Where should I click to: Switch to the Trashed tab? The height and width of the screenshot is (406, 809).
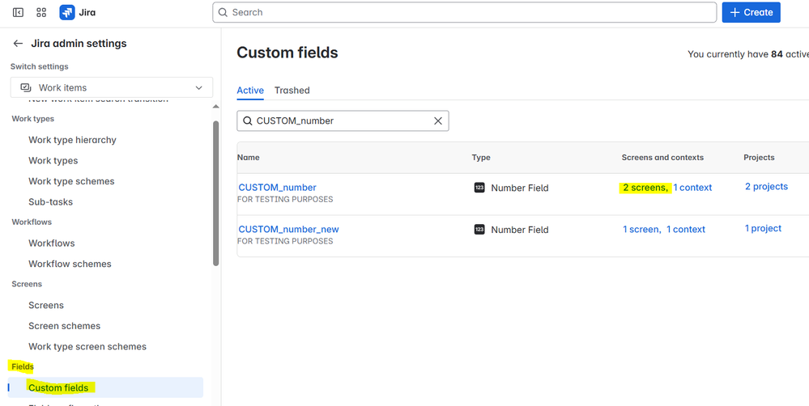coord(292,91)
